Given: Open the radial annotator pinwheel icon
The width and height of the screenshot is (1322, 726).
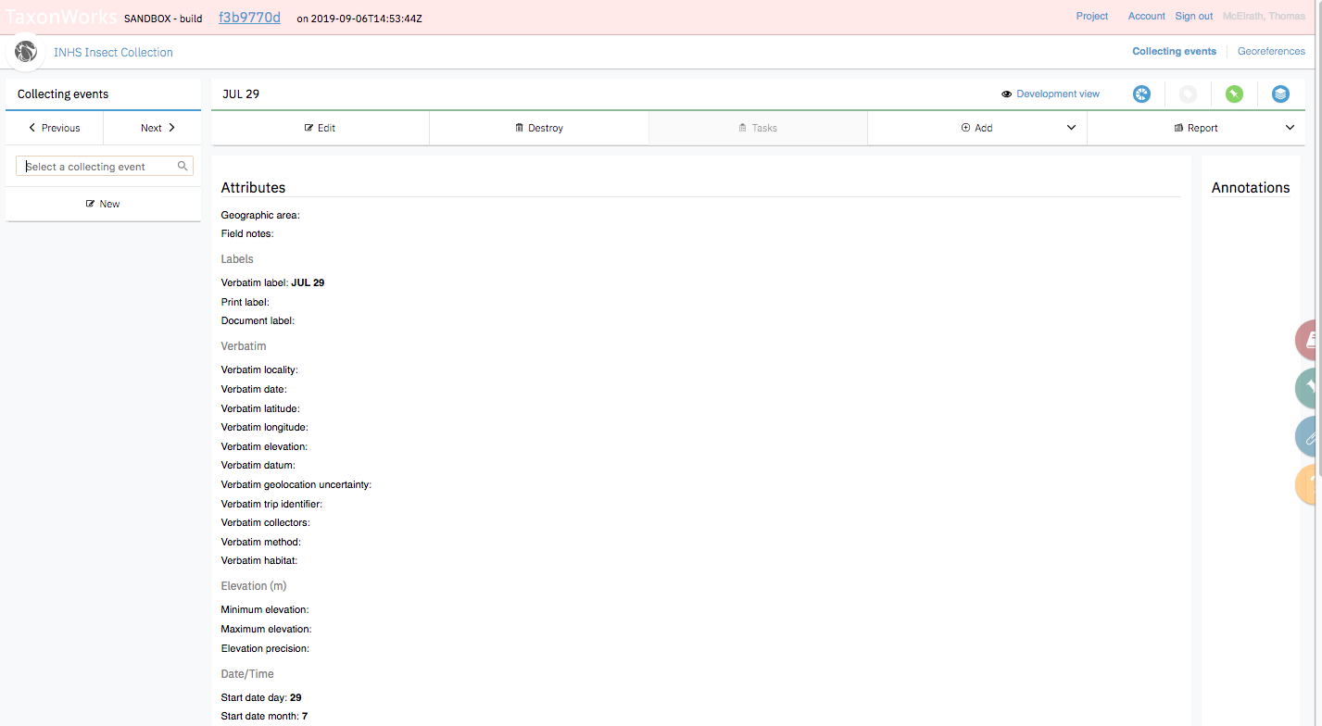Looking at the screenshot, I should coord(1141,94).
